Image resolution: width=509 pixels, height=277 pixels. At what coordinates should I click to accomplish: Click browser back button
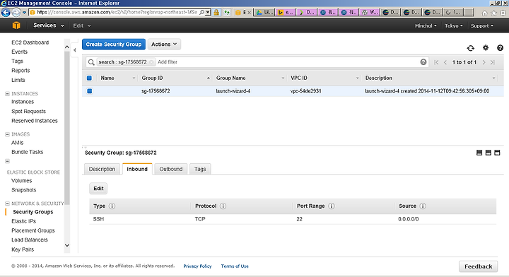(x=6, y=12)
